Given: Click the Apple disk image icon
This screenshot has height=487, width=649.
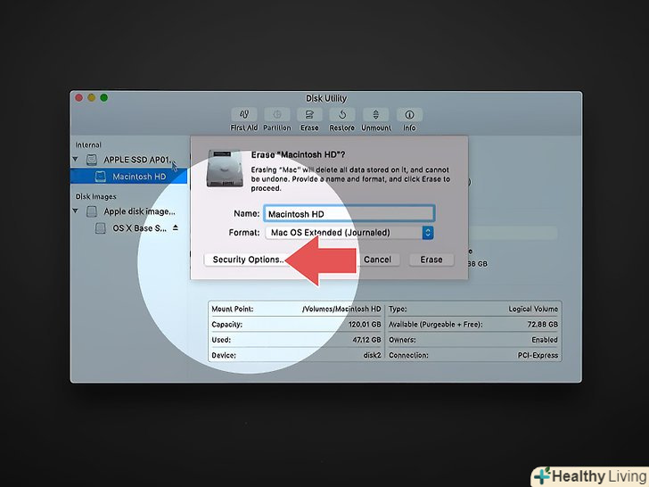Looking at the screenshot, I should [92, 211].
